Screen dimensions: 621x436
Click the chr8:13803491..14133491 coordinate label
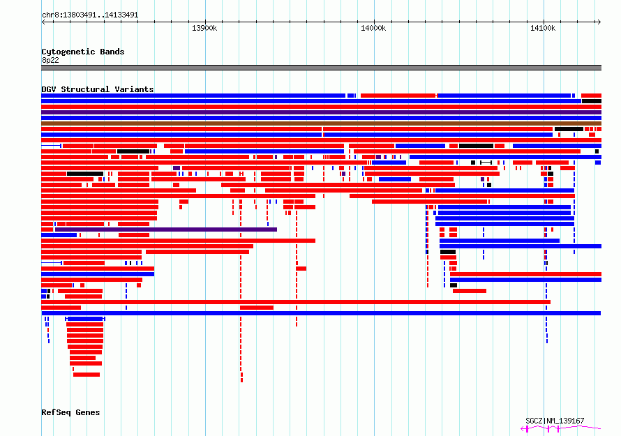coord(90,15)
